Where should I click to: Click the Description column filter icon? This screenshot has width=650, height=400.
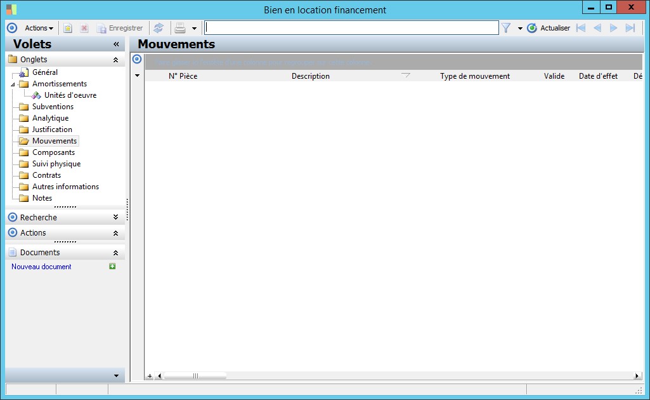pos(406,75)
